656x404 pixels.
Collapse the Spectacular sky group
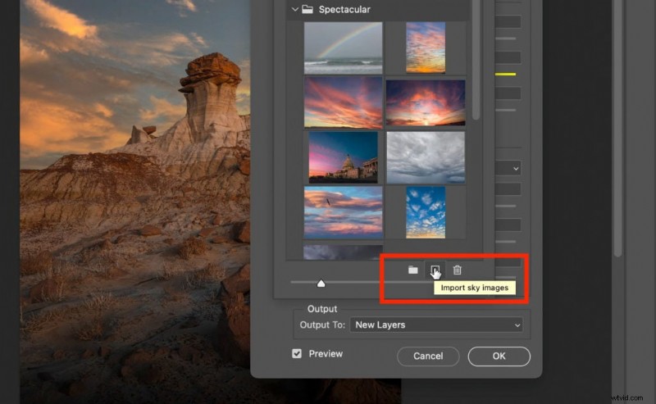(294, 9)
